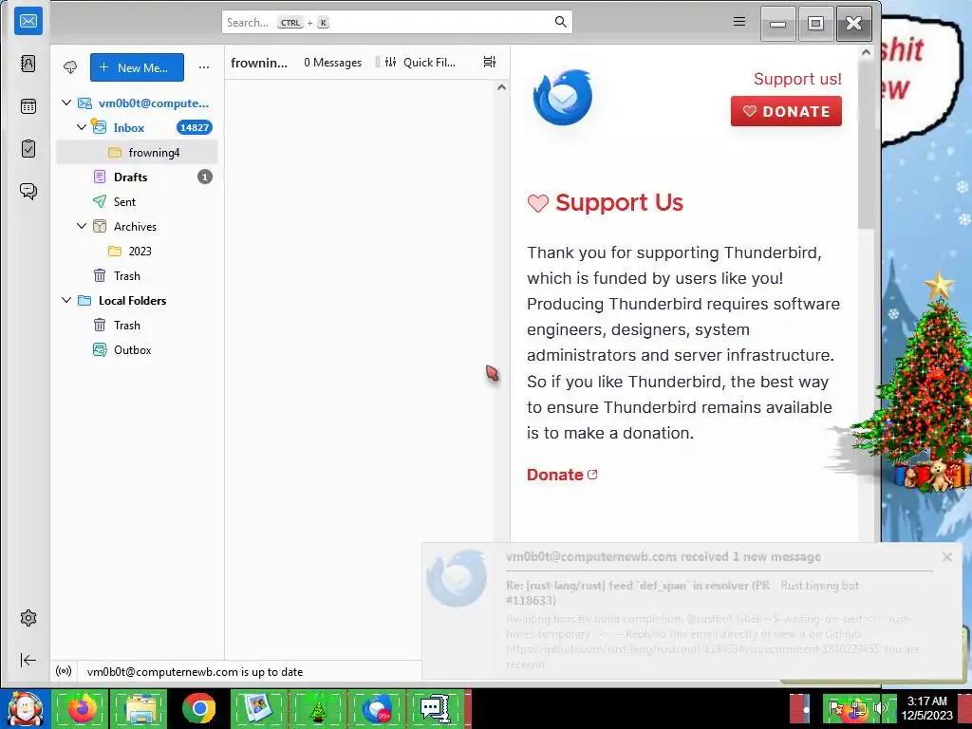The image size is (972, 729).
Task: Toggle the Quick Filter bar
Action: point(421,62)
